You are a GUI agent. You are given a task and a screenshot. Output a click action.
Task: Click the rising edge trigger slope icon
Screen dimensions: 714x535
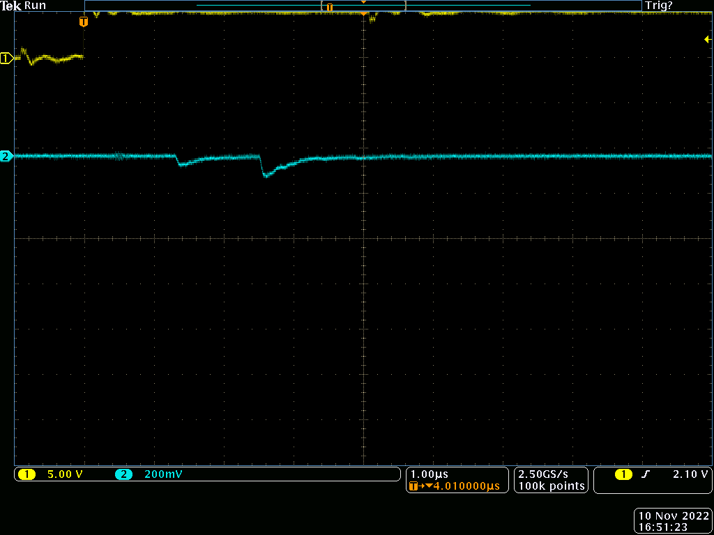point(646,474)
